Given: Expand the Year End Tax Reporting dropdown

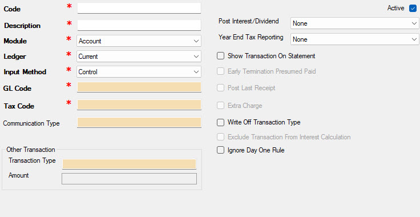Looking at the screenshot, I should point(354,39).
